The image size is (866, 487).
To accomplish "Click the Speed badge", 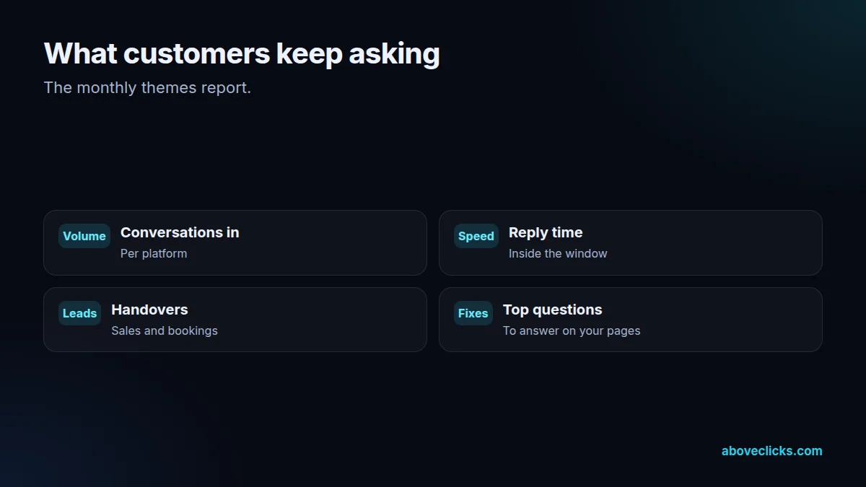I will (476, 236).
